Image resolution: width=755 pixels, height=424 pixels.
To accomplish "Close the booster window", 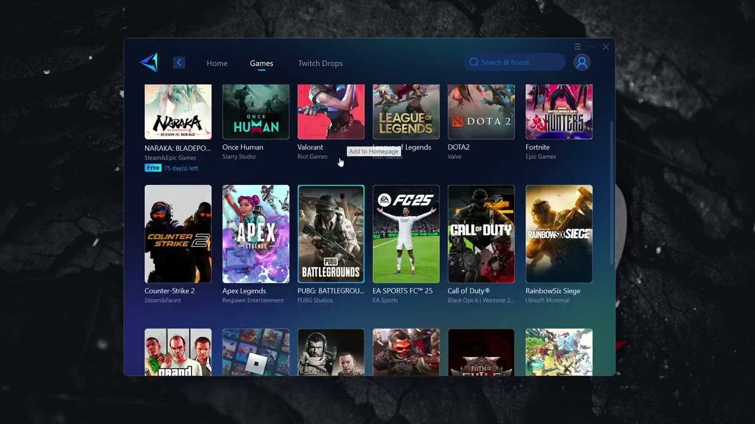I will 606,47.
